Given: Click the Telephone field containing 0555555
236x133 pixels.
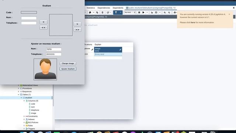Looking at the screenshot, I should (x=54, y=54).
